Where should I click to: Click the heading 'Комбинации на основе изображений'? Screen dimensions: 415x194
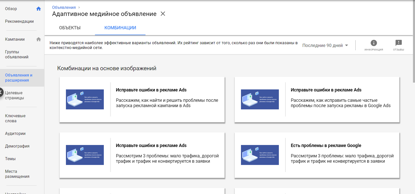point(107,68)
